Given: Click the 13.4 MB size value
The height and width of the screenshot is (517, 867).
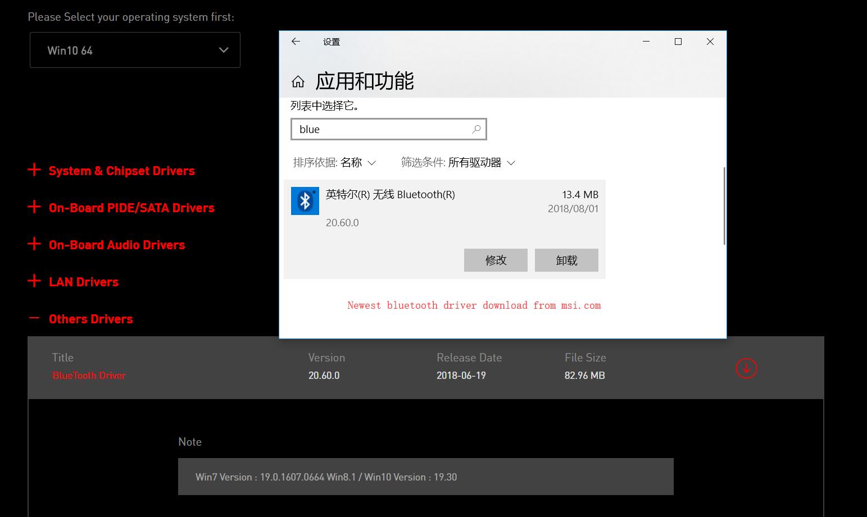Looking at the screenshot, I should [580, 195].
